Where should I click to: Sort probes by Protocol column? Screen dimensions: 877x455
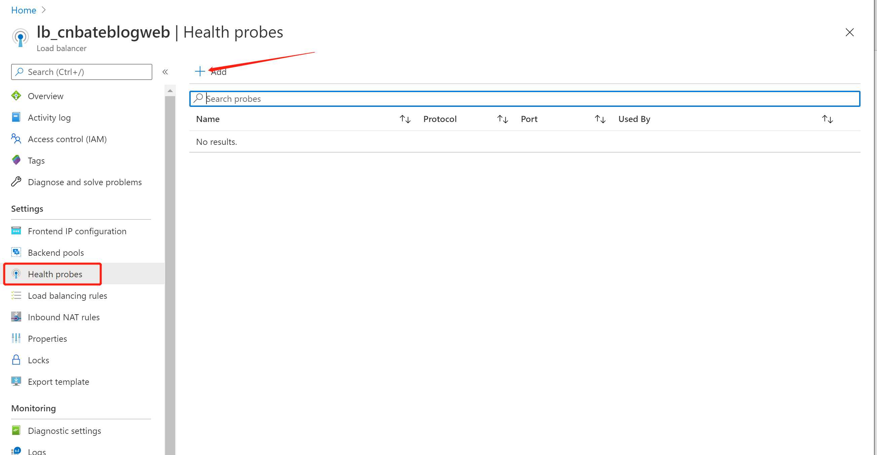pos(501,119)
